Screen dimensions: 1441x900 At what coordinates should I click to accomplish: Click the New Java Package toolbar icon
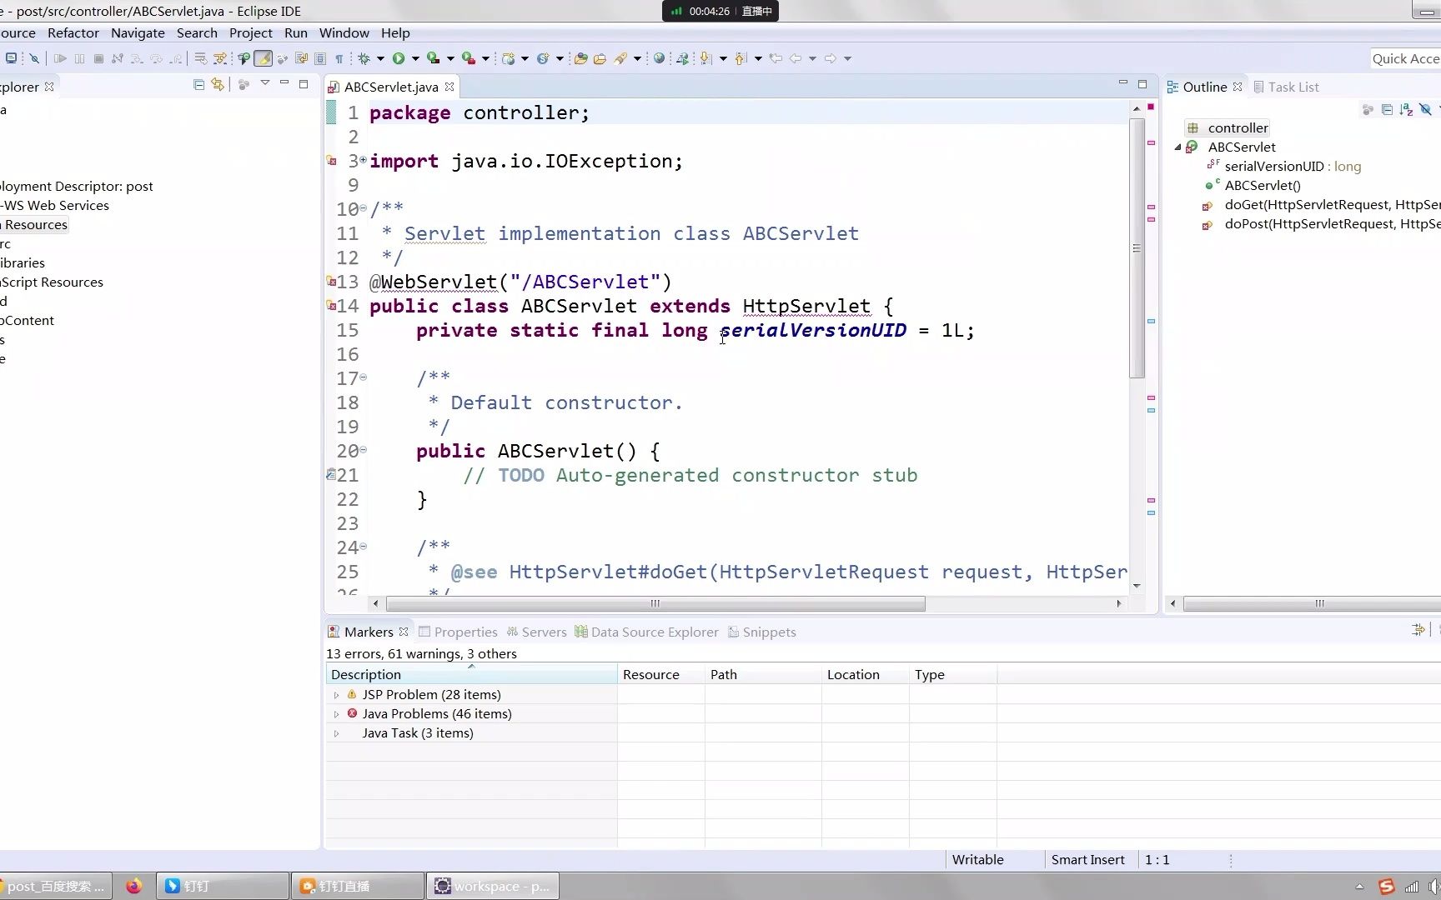(x=508, y=58)
